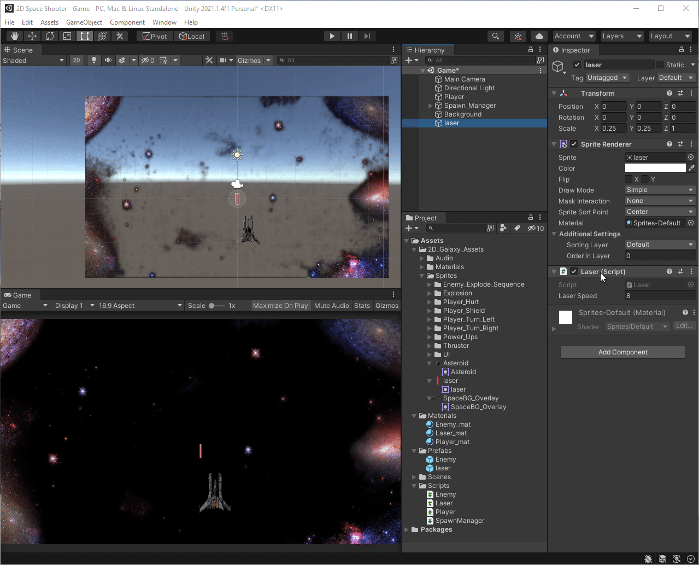Toggle Maximize On Play
699x565 pixels.
280,306
